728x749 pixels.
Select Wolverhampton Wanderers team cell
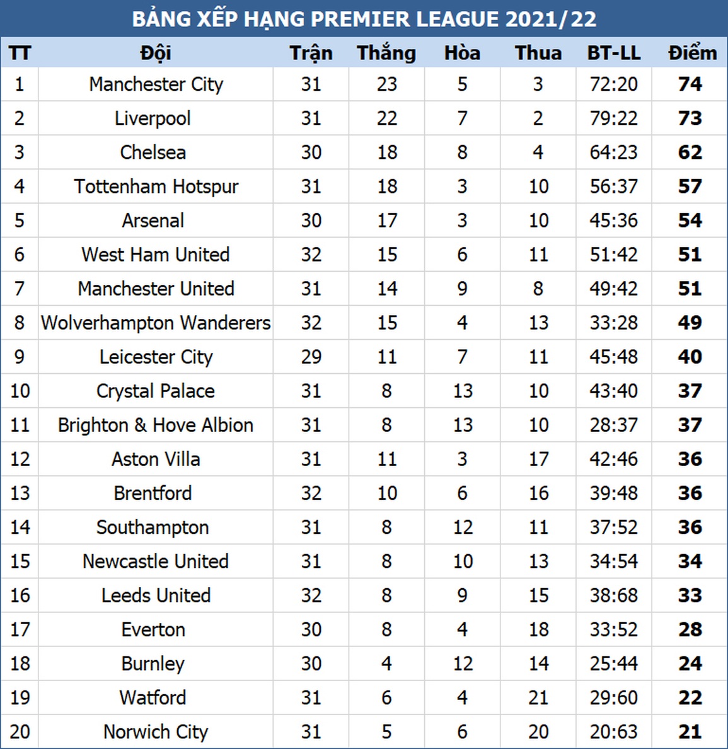point(156,323)
